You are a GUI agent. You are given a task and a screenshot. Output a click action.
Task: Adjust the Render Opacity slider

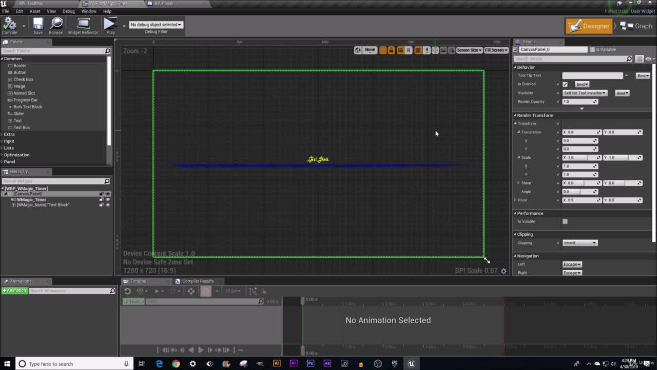click(x=580, y=102)
